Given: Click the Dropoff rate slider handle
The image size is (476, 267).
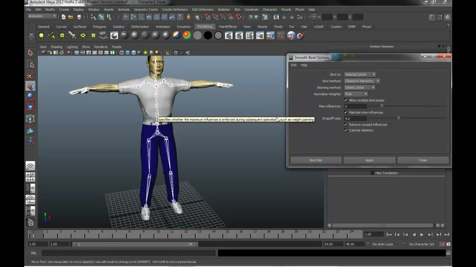Looking at the screenshot, I should click(x=399, y=118).
